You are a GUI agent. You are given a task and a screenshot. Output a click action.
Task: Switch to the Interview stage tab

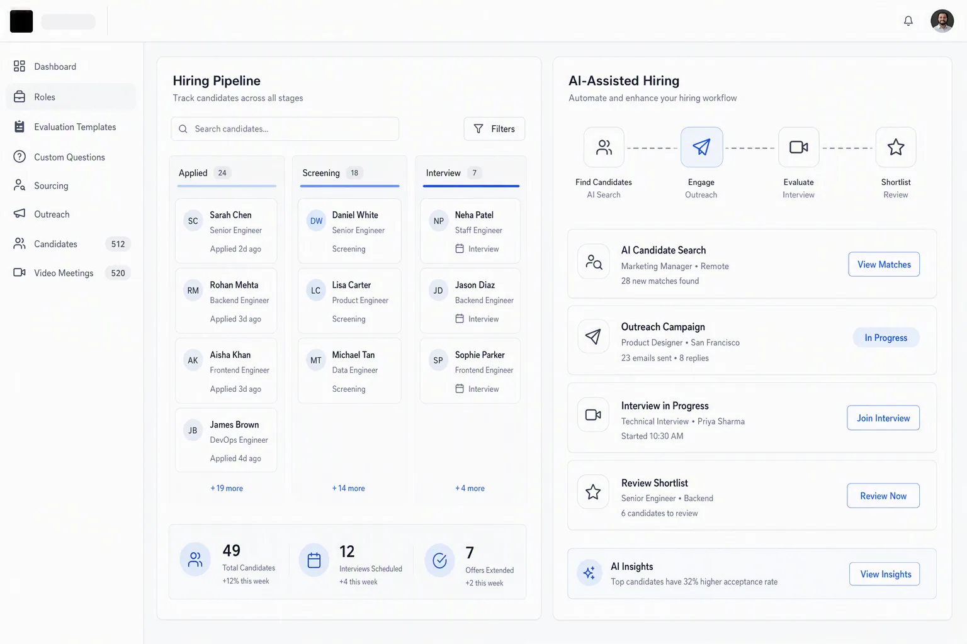click(471, 173)
